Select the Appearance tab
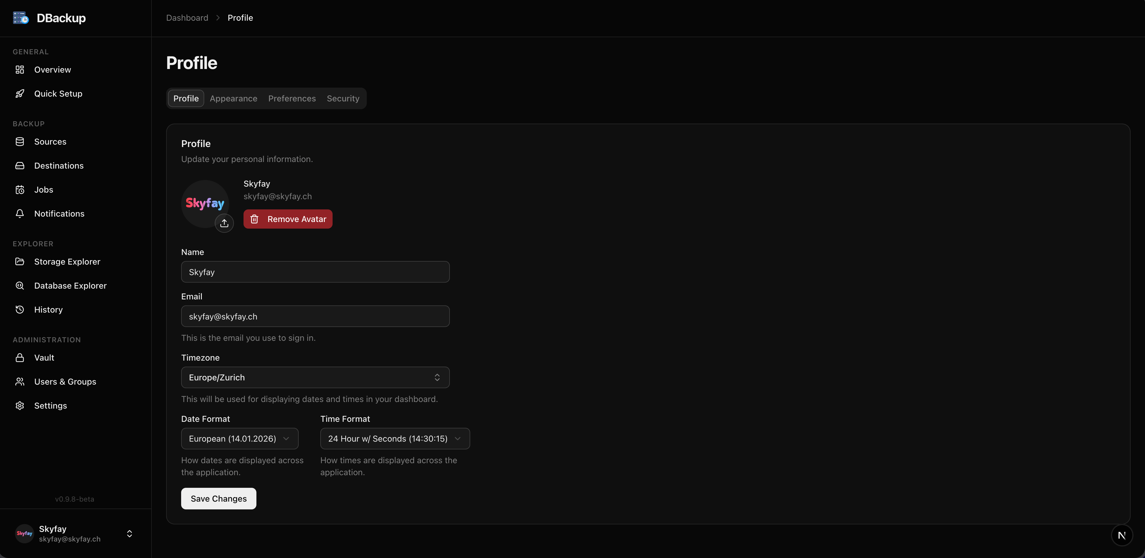 [233, 98]
